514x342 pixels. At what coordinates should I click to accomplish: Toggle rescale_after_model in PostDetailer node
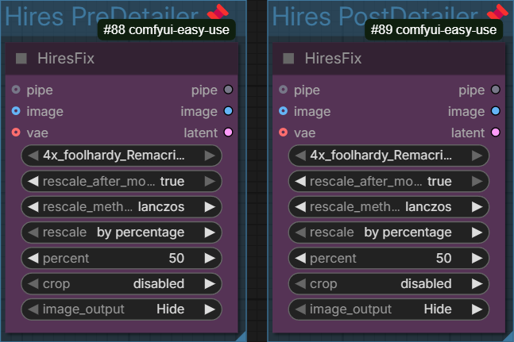(388, 181)
